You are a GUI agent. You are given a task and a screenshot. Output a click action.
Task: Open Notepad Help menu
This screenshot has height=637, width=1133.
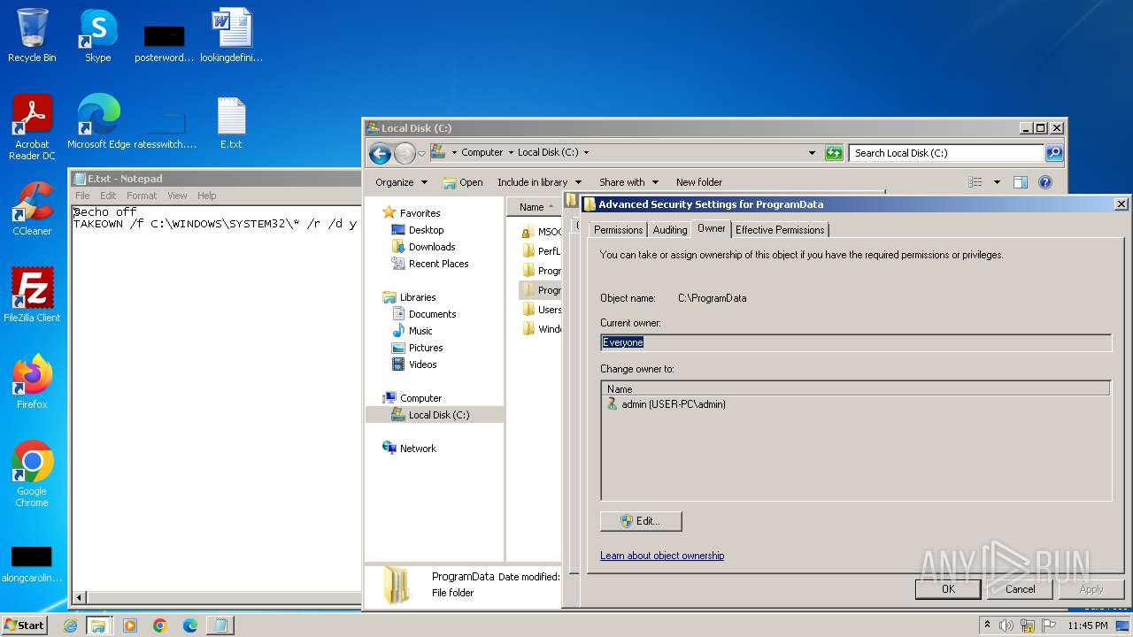click(206, 196)
